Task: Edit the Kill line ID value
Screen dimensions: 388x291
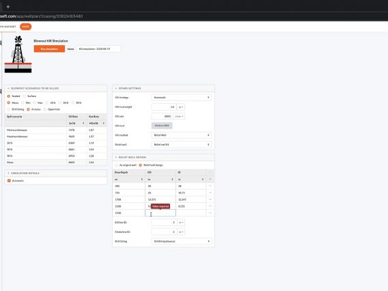Action: point(164,223)
